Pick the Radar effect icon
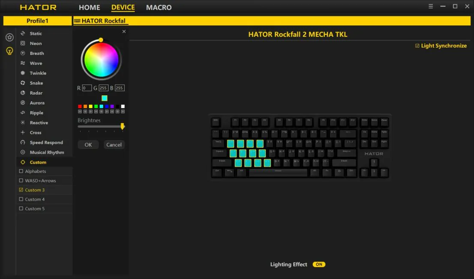 pos(23,93)
